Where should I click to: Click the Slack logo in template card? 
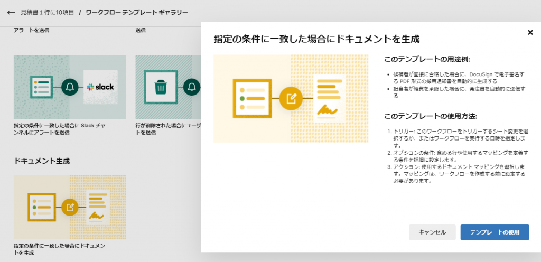(x=100, y=87)
